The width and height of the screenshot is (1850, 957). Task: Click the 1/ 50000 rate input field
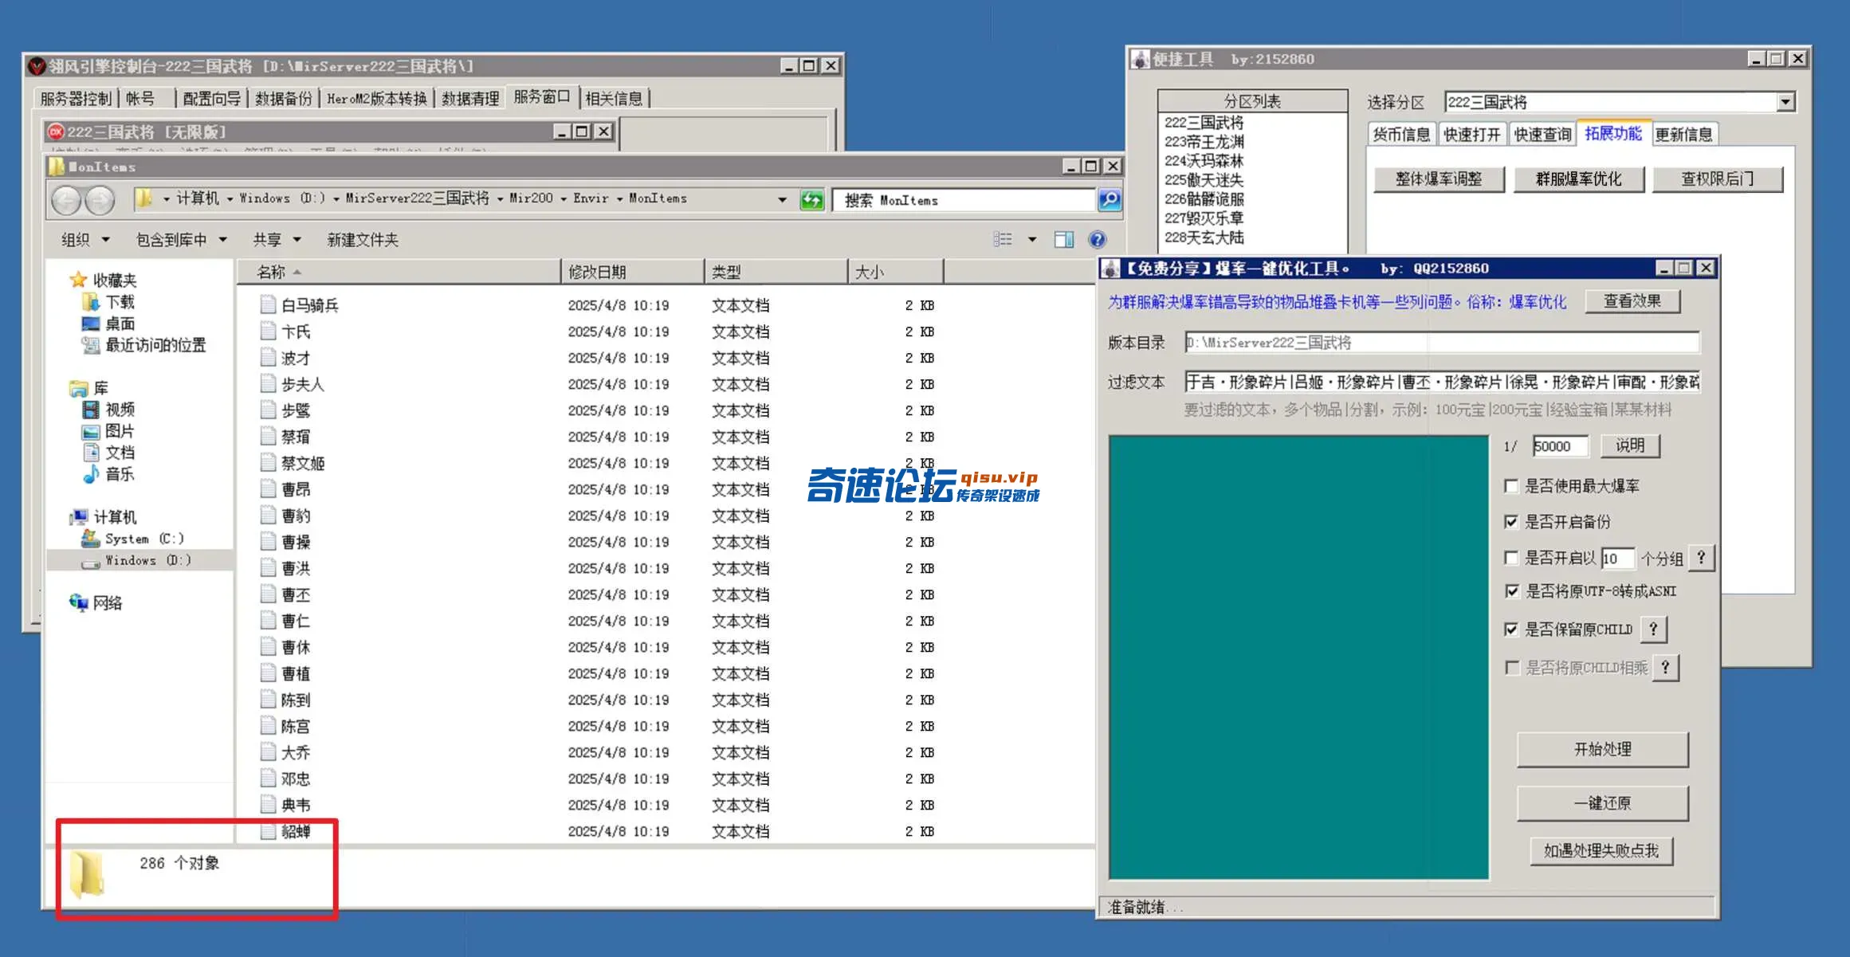click(x=1560, y=446)
